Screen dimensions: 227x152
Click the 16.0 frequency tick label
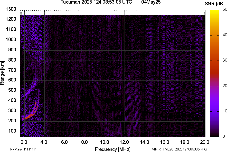point(165,142)
